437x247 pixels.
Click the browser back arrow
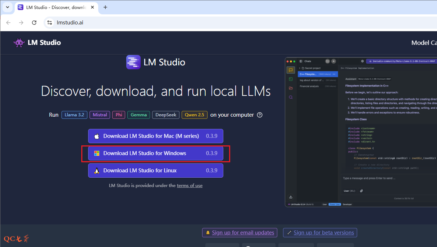[x=9, y=23]
